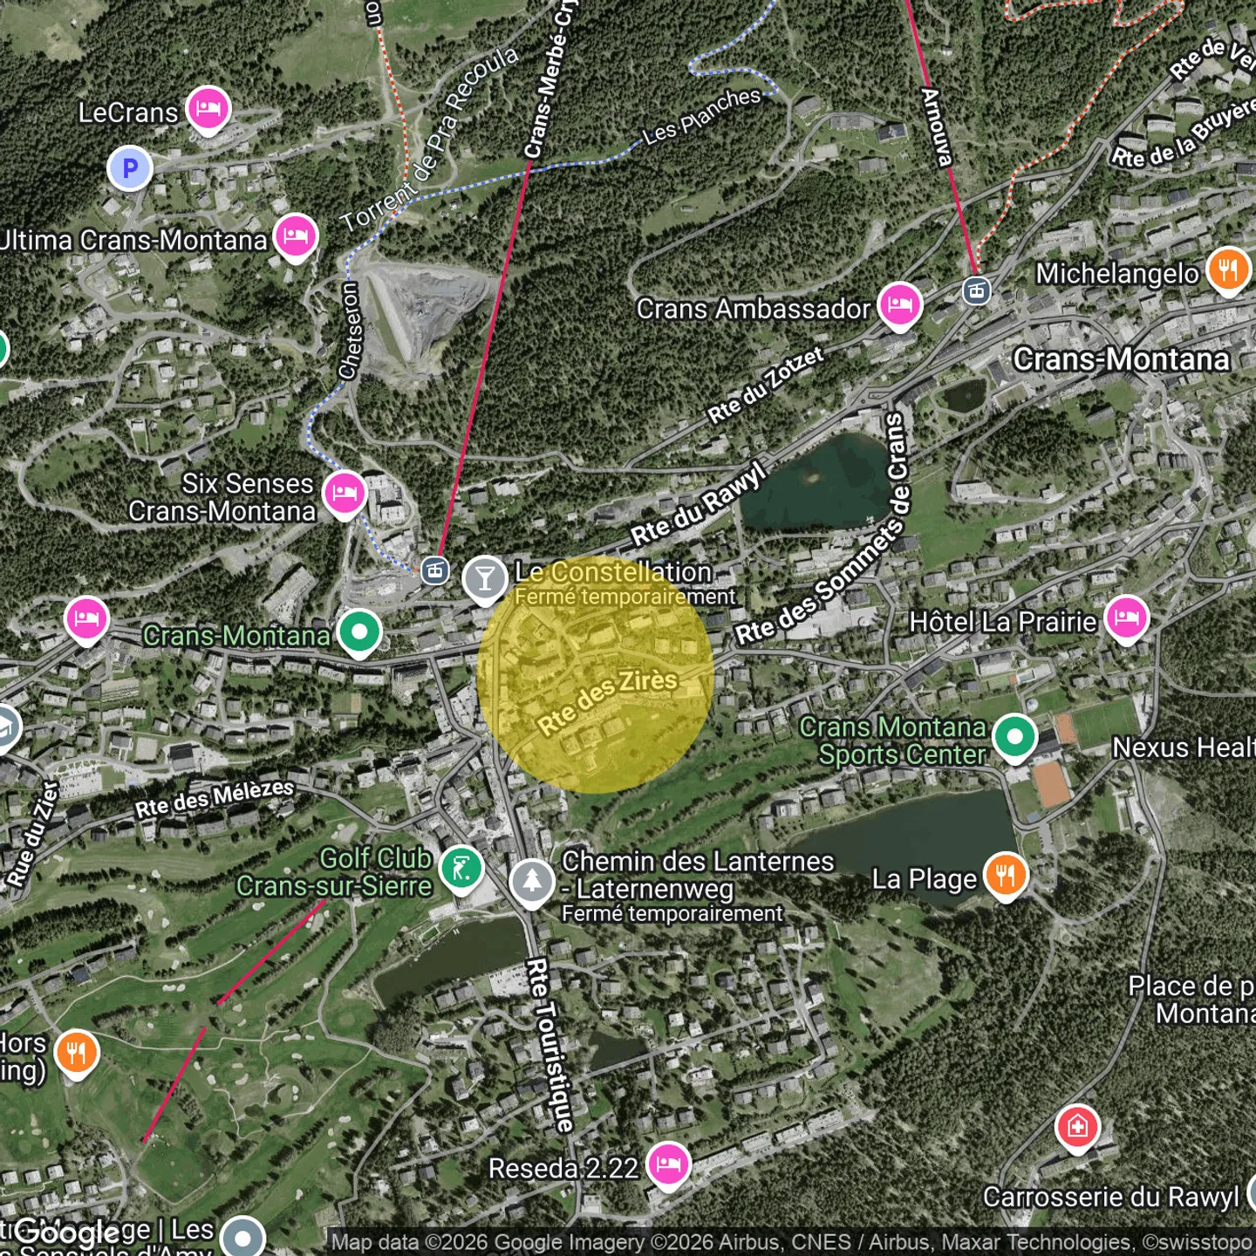Click the Crans Ambassador label
The image size is (1256, 1256).
click(x=754, y=309)
